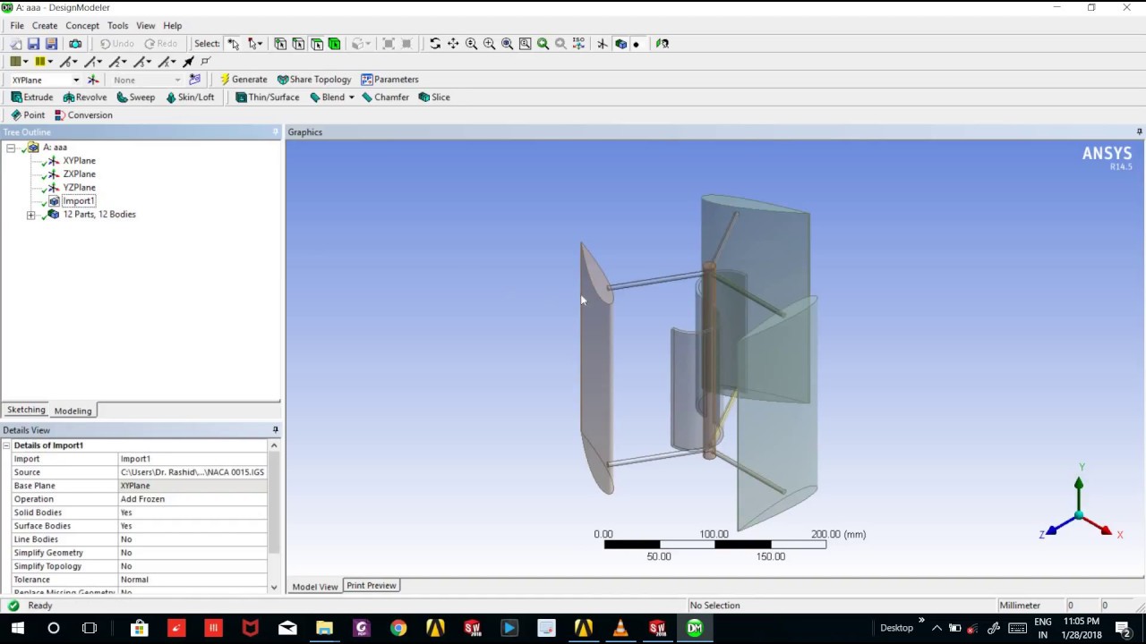Click the Details View scroll down arrow

click(x=274, y=588)
